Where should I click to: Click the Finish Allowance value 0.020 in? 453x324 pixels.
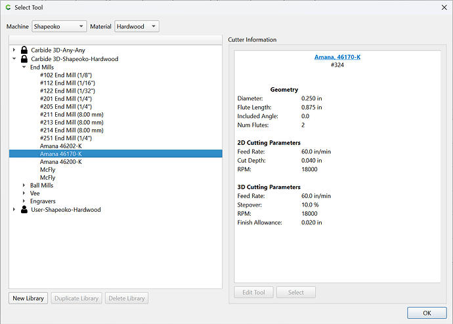point(311,222)
